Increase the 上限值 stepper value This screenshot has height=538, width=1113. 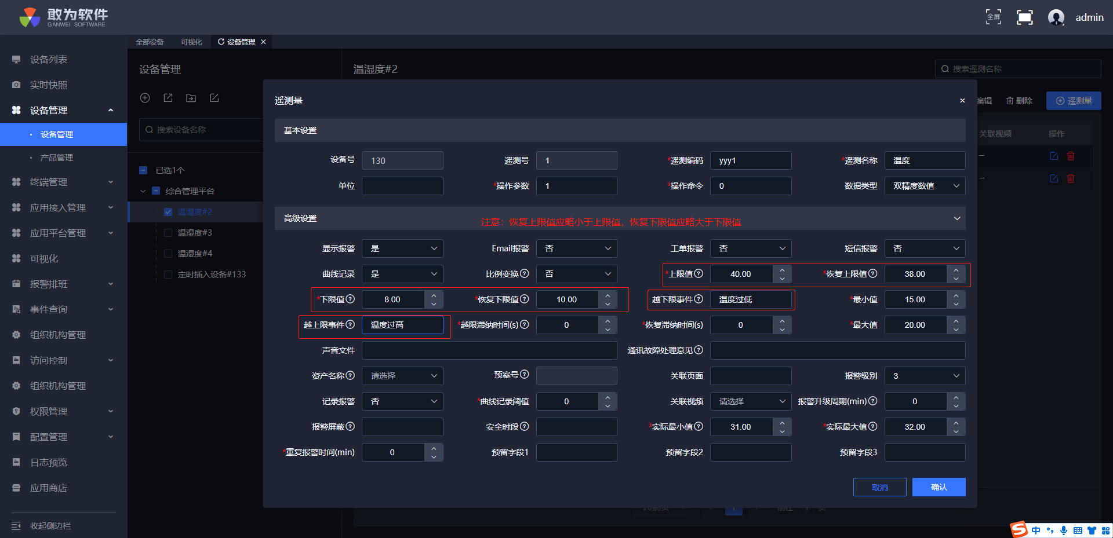coord(782,270)
